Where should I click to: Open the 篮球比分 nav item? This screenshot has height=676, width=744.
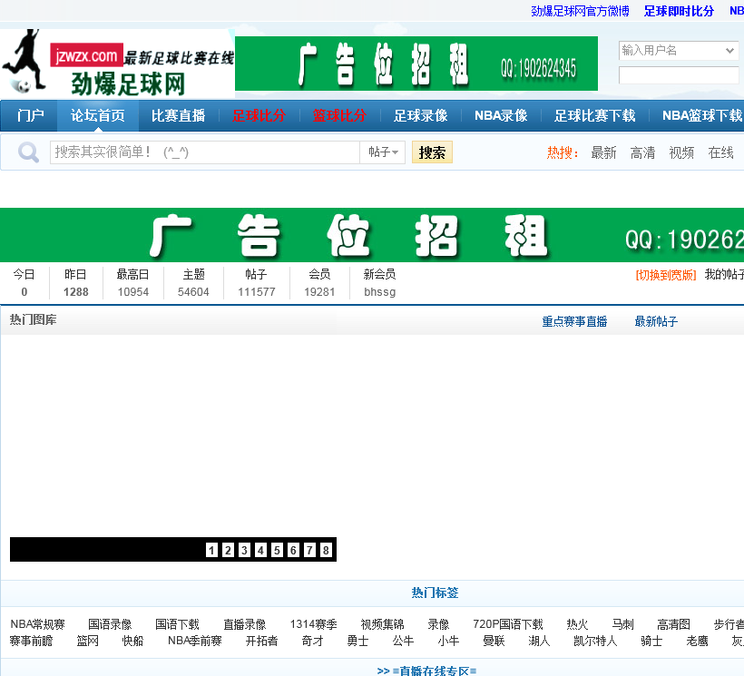tap(339, 115)
